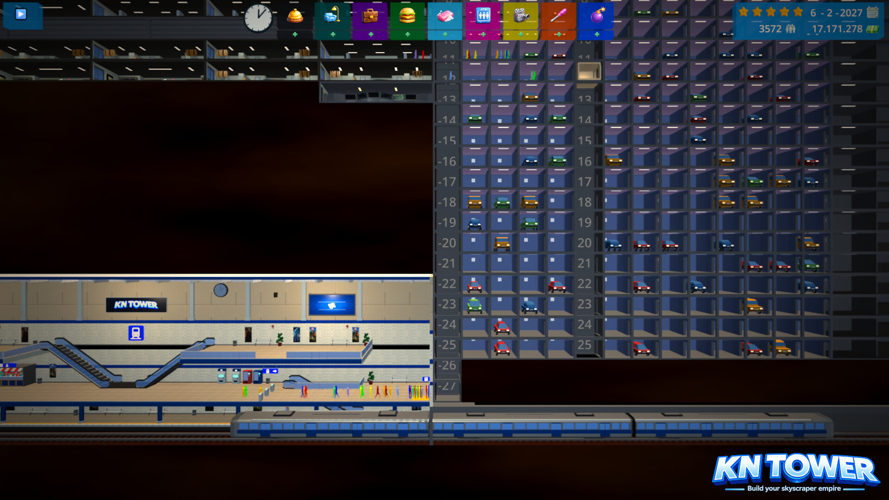This screenshot has width=889, height=500.
Task: Select the burger food category
Action: click(x=407, y=16)
